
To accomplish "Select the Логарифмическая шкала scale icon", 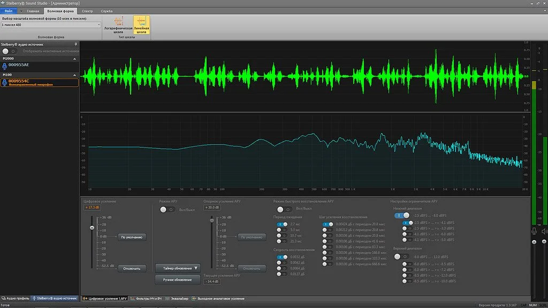I will pos(118,25).
